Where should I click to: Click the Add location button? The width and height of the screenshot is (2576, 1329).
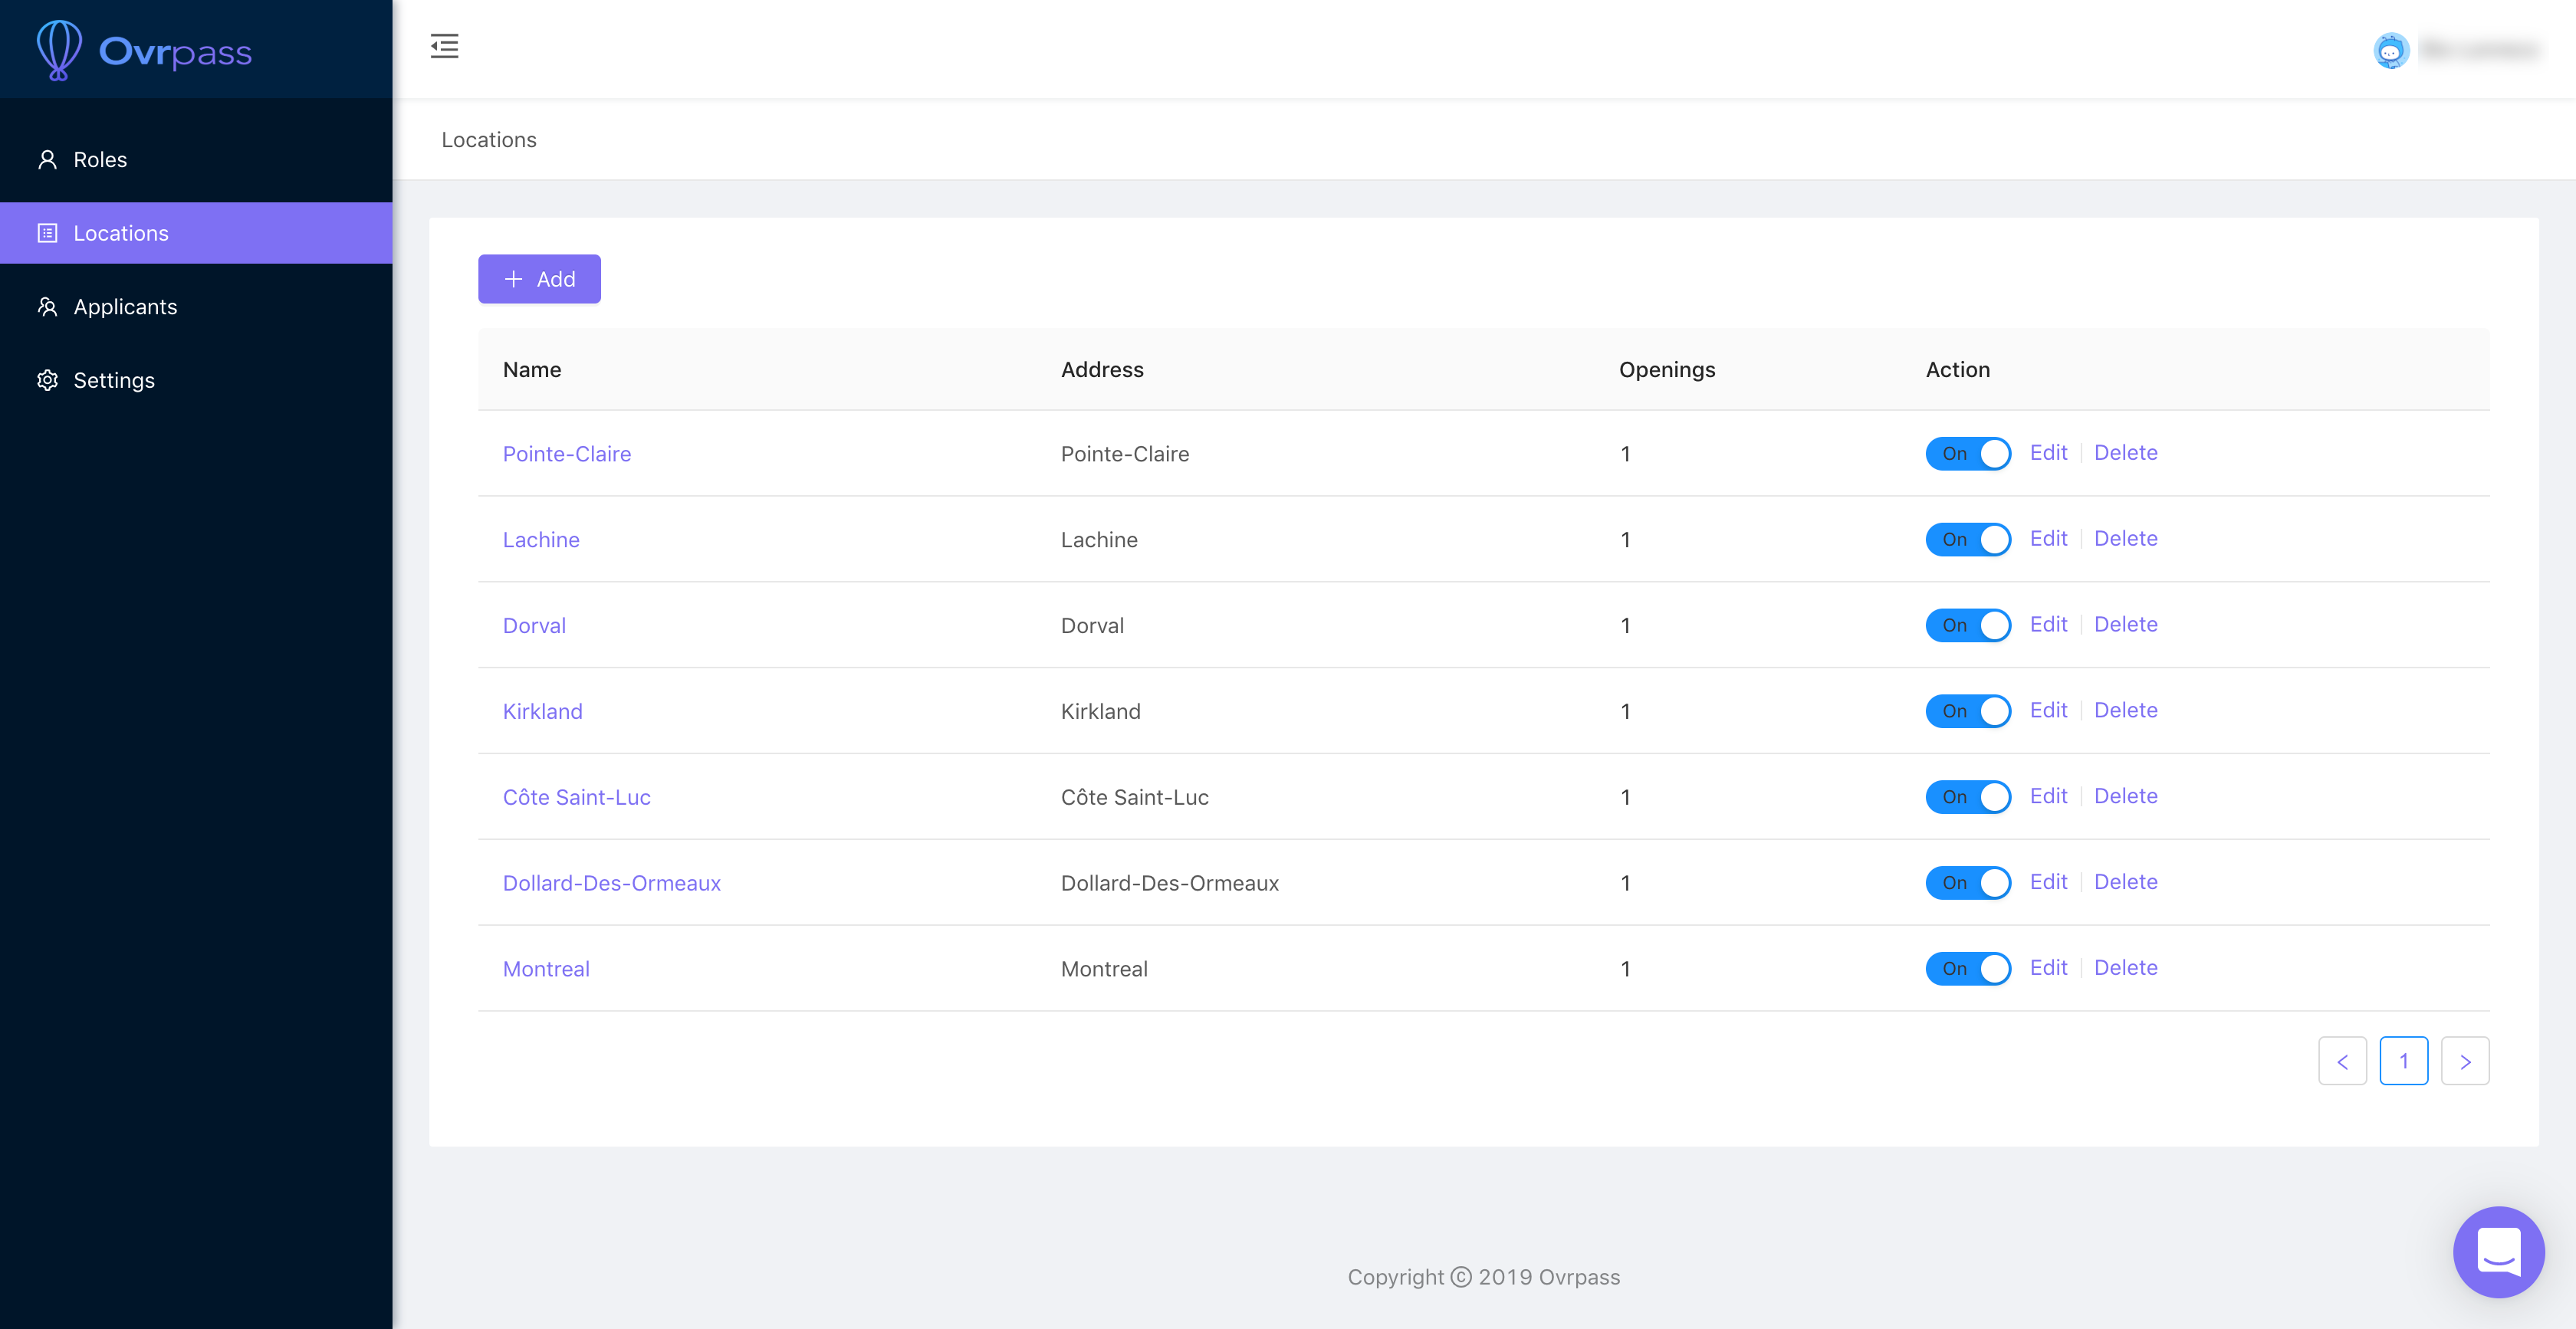tap(539, 279)
